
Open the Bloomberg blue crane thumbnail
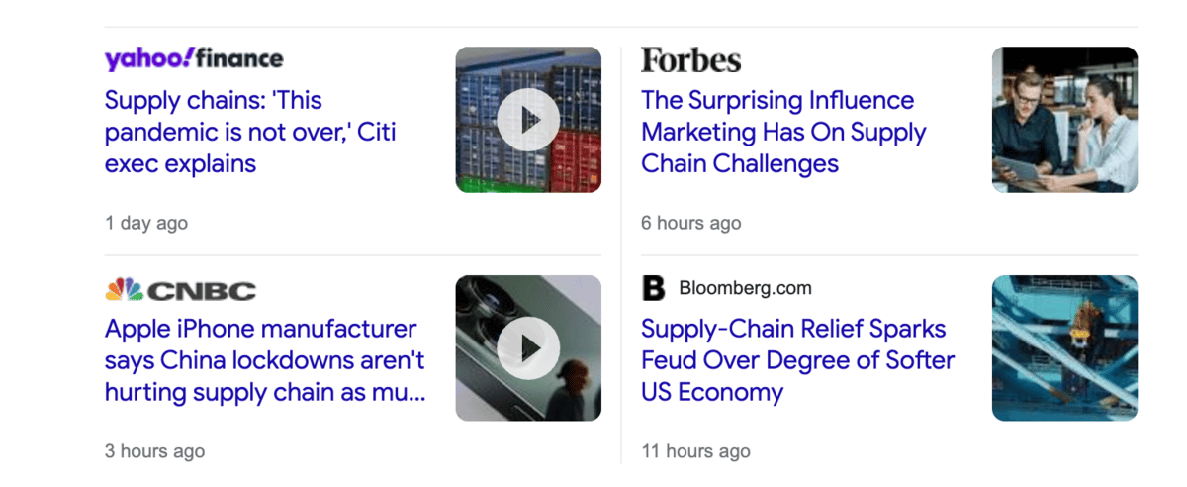tap(1064, 348)
